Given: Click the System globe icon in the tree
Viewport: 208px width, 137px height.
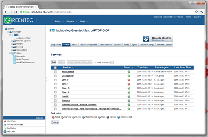Looking at the screenshot, I should pos(6,29).
